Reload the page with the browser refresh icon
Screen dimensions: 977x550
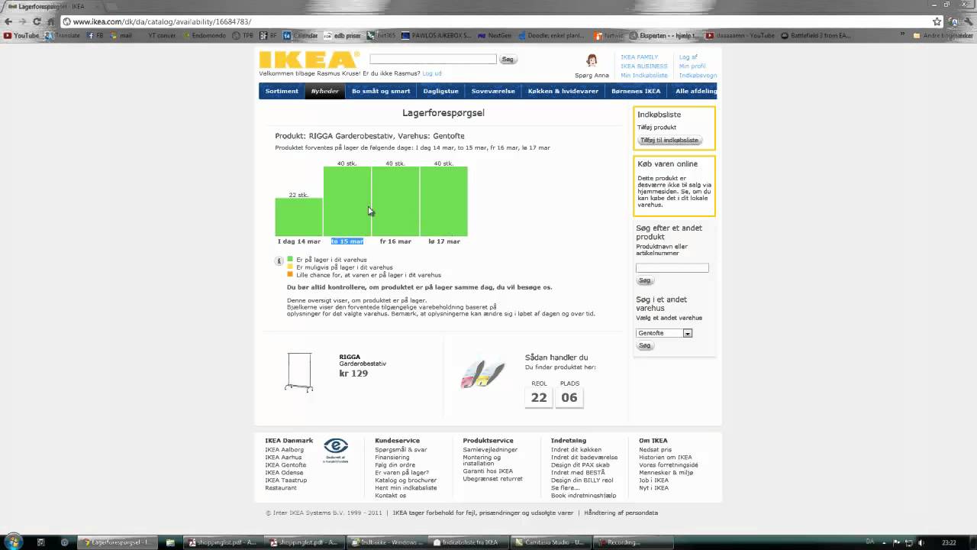36,21
